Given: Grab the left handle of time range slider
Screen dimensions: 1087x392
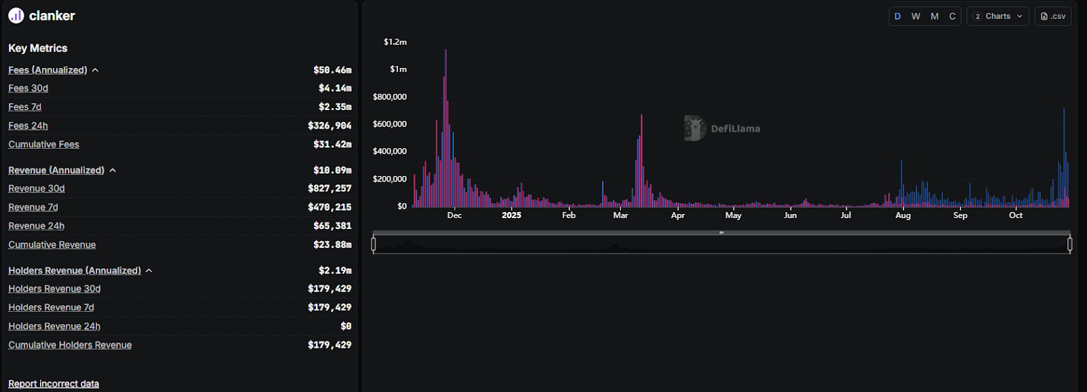Looking at the screenshot, I should [x=374, y=245].
